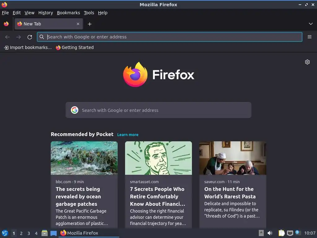Image resolution: width=317 pixels, height=238 pixels.
Task: Open 'On the Hunt for the World's Rarest Pasta'
Action: (x=230, y=193)
